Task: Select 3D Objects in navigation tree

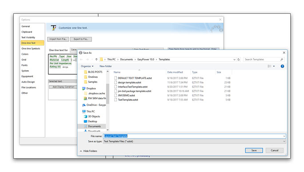Action: tap(94, 116)
